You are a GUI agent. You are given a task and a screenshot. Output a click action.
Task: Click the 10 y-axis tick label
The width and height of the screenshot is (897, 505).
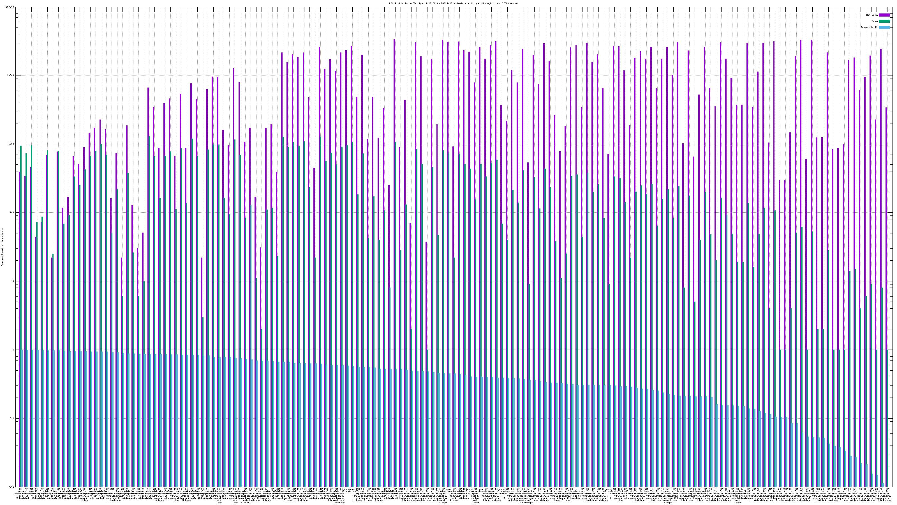click(13, 281)
